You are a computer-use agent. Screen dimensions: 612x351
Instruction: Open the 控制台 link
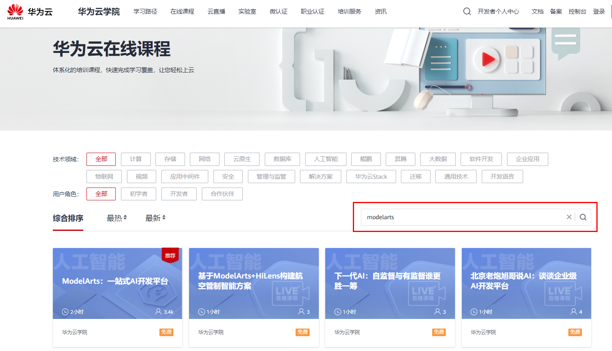577,12
